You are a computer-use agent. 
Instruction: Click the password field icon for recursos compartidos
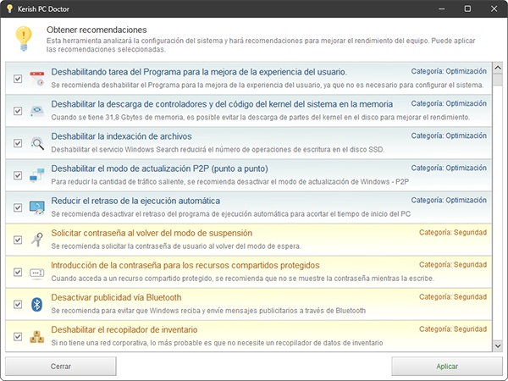(37, 273)
